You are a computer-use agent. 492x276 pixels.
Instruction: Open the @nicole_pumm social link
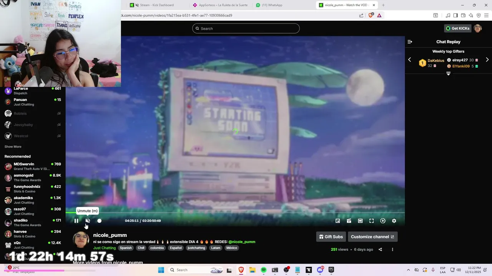(242, 242)
